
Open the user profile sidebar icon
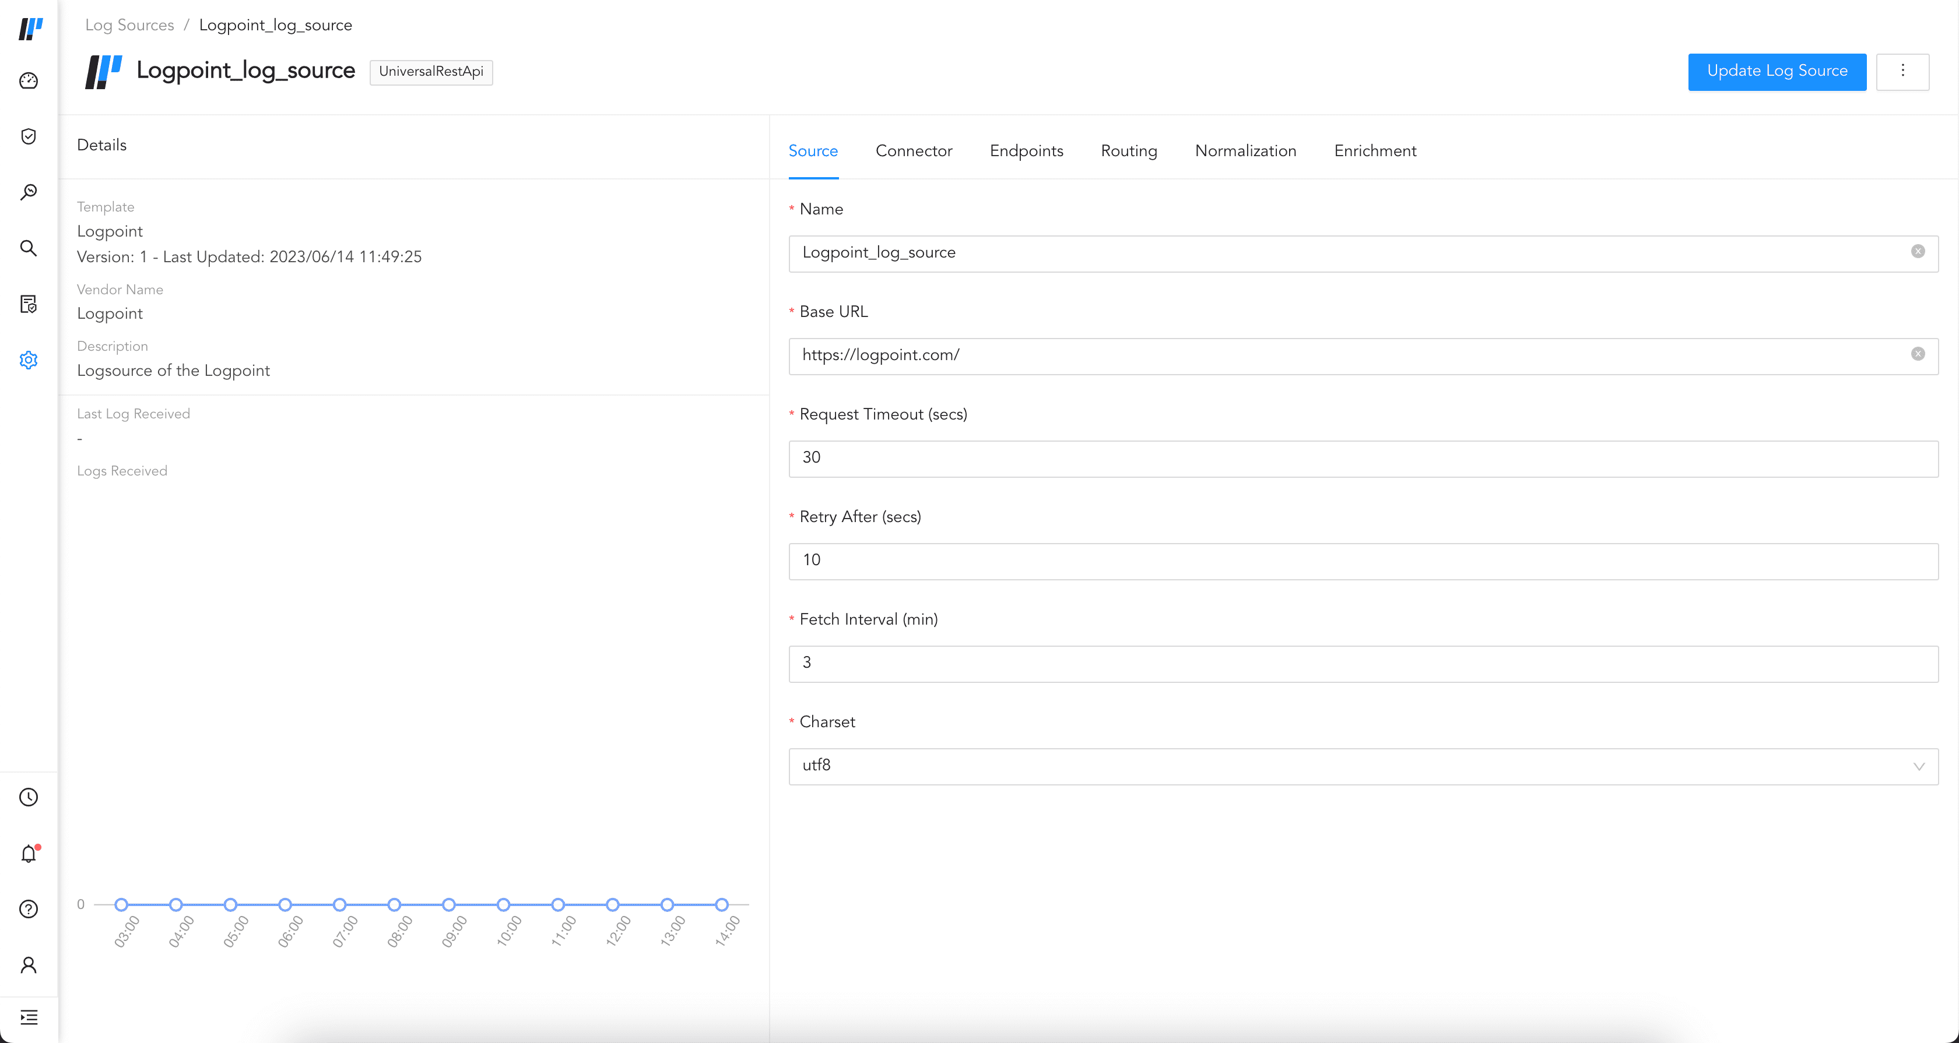28,965
